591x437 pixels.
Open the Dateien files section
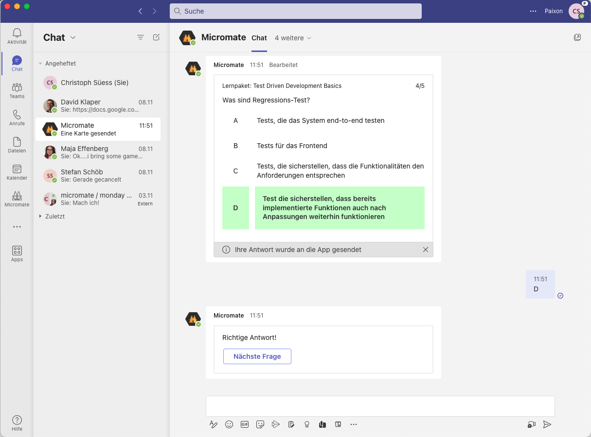(17, 145)
